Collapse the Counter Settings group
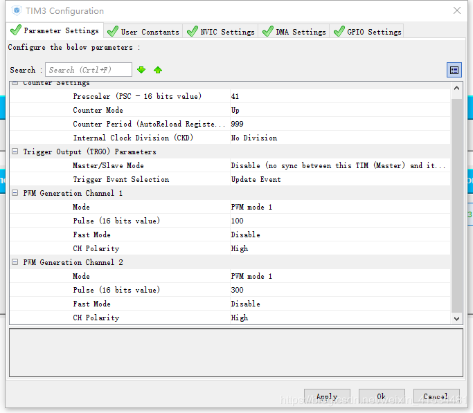The image size is (473, 413). coord(15,82)
